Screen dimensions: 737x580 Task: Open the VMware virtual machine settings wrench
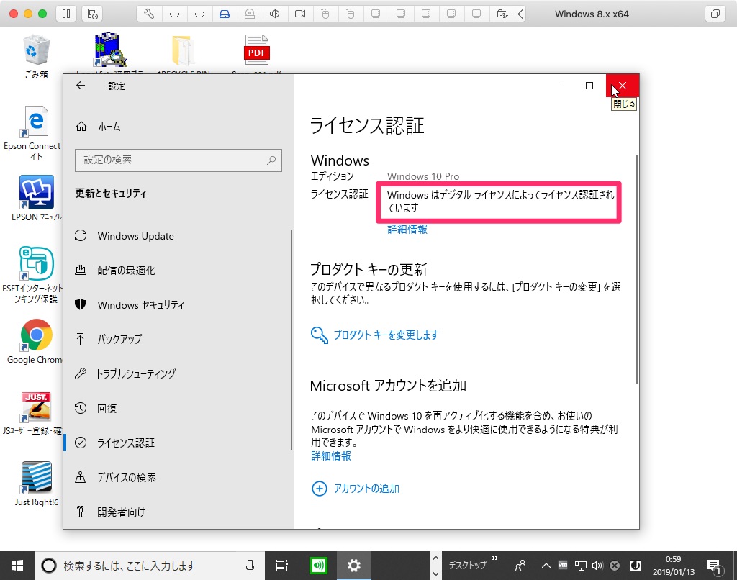[149, 14]
